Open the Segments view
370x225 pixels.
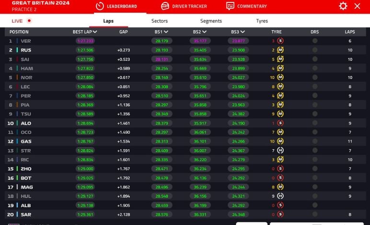pyautogui.click(x=211, y=21)
